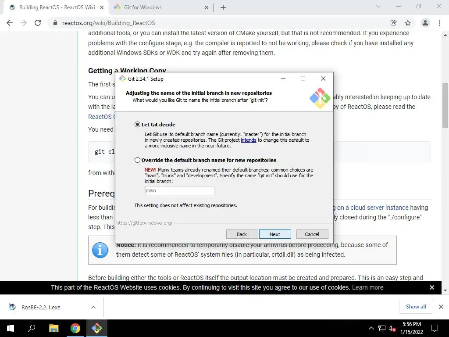Click the "main" branch name input field

pyautogui.click(x=179, y=190)
